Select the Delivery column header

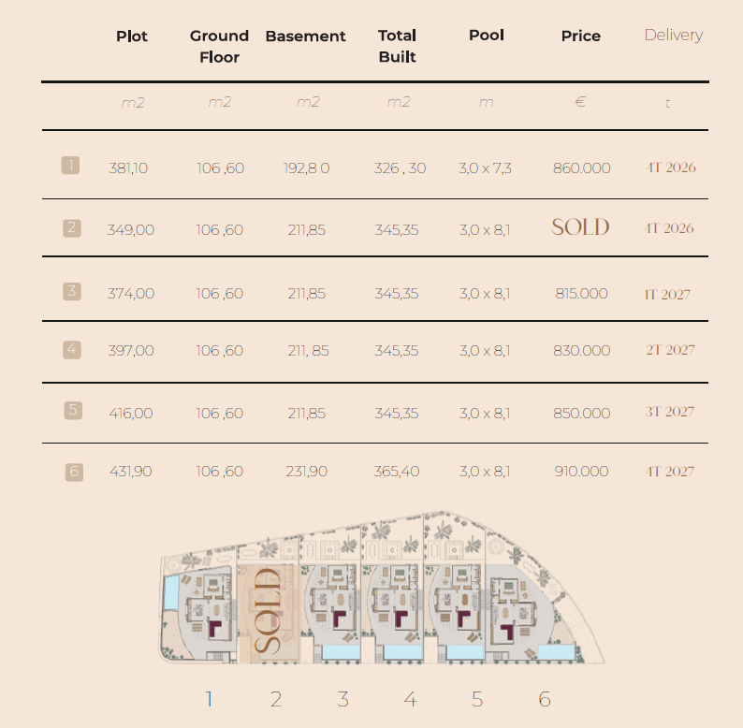pyautogui.click(x=674, y=35)
